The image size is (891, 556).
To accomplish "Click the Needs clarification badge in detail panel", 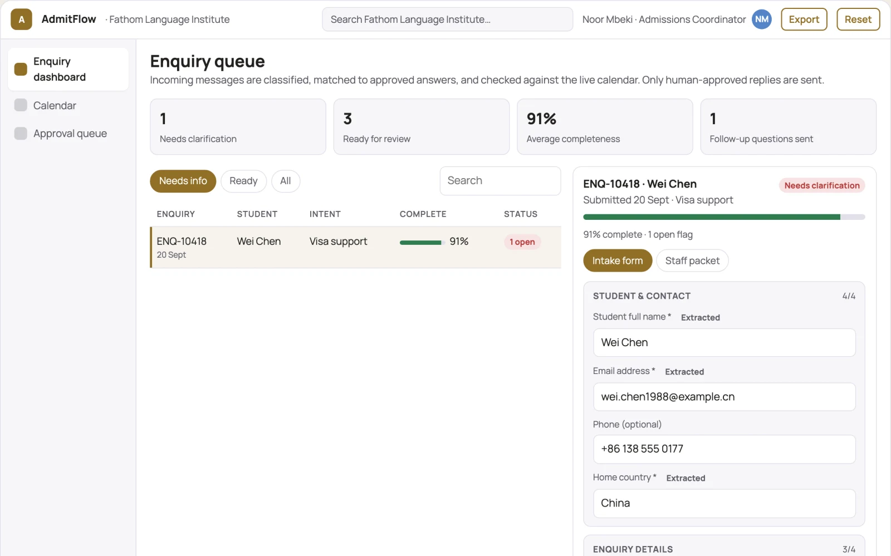I will coord(822,185).
